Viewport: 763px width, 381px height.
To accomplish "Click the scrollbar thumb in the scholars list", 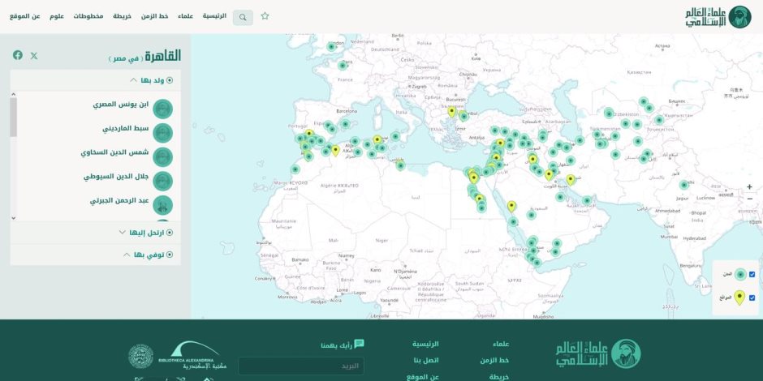I will point(13,117).
